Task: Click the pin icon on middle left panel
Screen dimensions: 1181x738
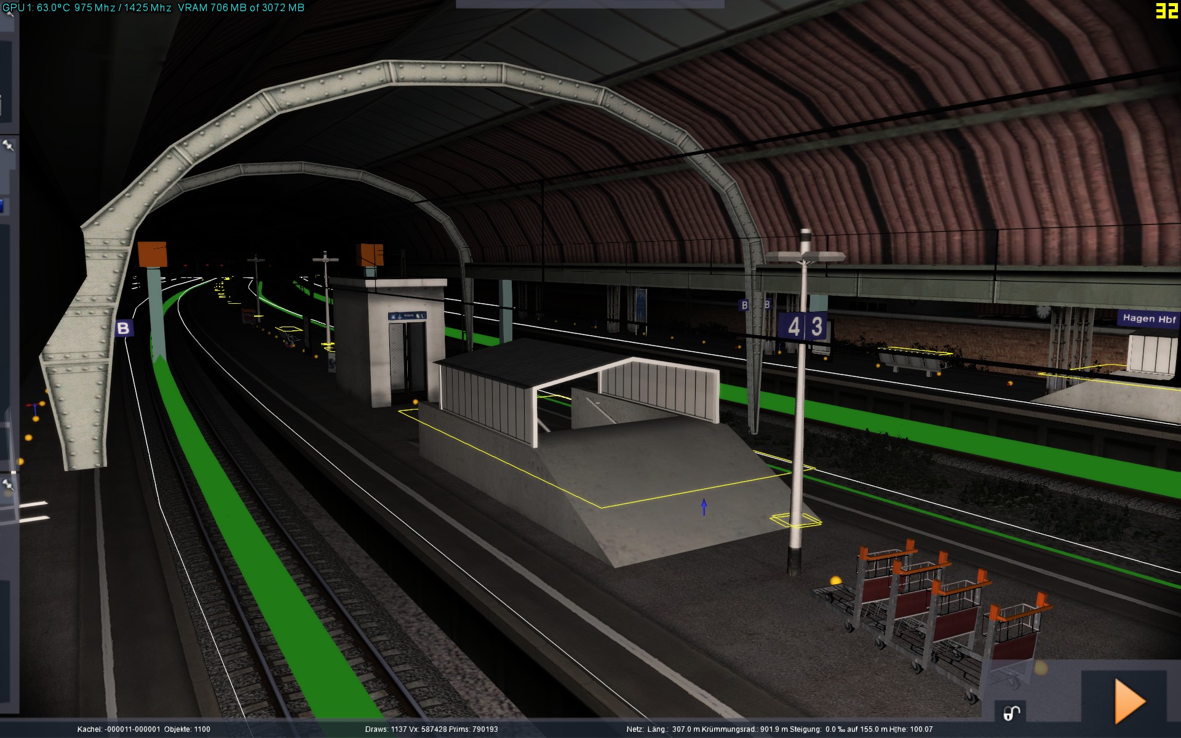Action: coord(9,145)
